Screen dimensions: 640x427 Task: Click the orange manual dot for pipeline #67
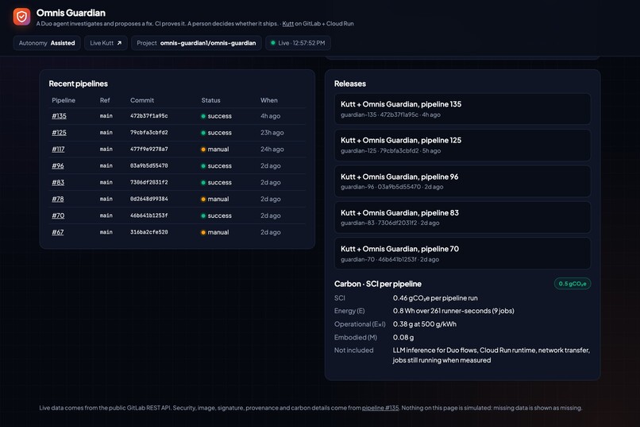[203, 232]
